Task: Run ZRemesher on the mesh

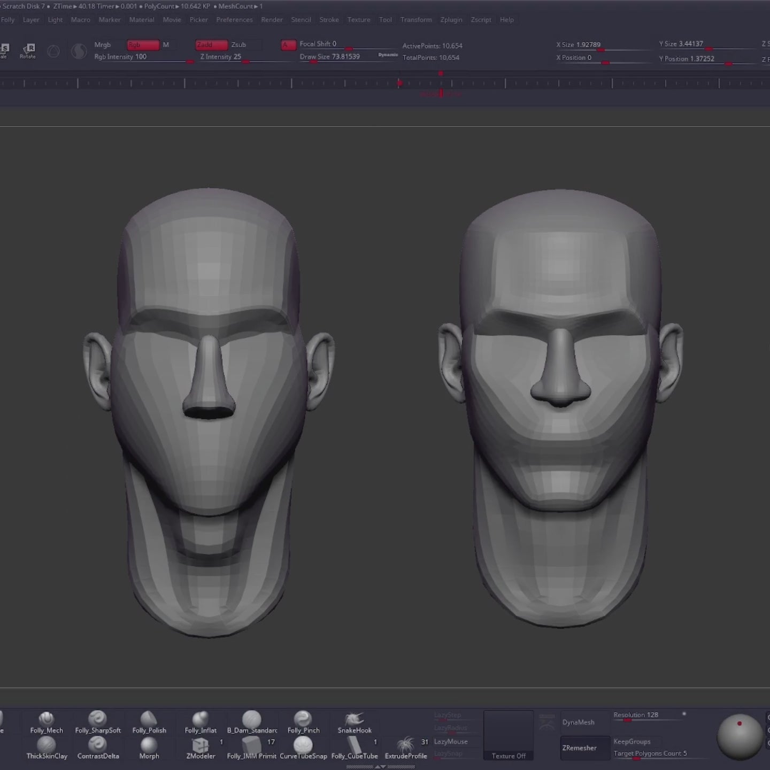Action: click(x=584, y=748)
